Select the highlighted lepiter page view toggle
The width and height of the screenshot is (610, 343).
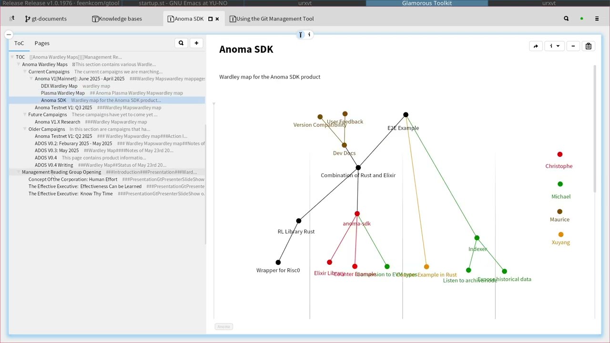click(x=301, y=34)
